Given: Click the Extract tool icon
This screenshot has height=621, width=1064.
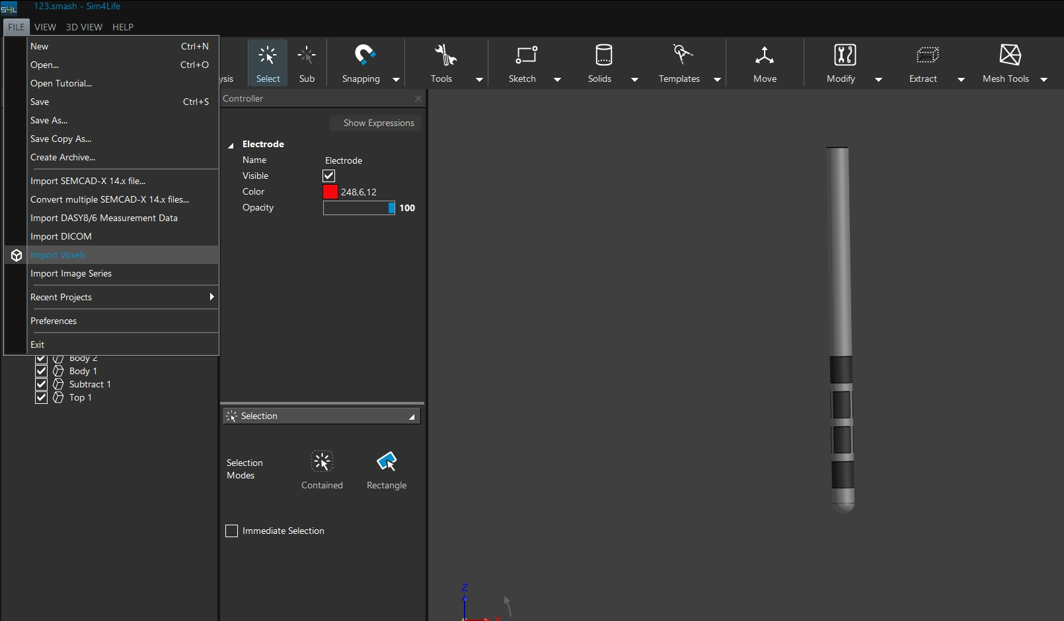Looking at the screenshot, I should [927, 55].
